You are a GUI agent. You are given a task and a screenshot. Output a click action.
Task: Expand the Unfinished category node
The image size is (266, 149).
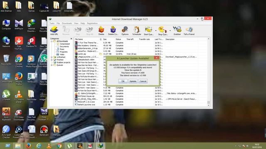click(52, 57)
